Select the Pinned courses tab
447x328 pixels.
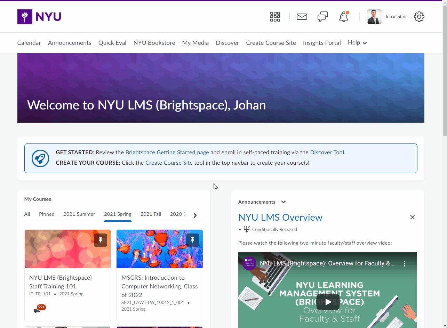click(x=47, y=214)
